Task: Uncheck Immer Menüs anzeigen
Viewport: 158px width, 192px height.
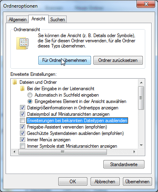Action: tap(22, 140)
